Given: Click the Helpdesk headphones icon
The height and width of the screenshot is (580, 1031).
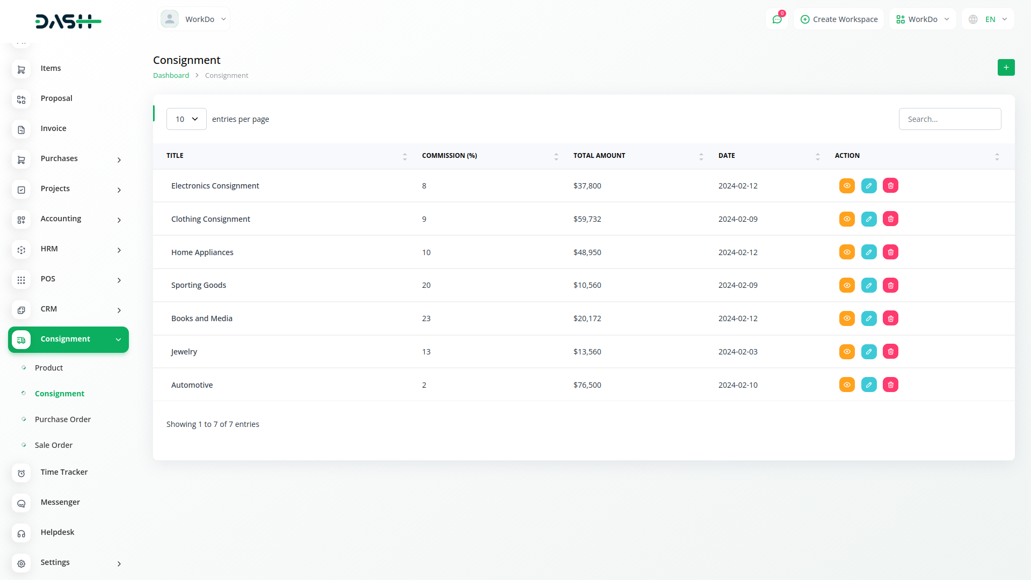Looking at the screenshot, I should [x=21, y=533].
